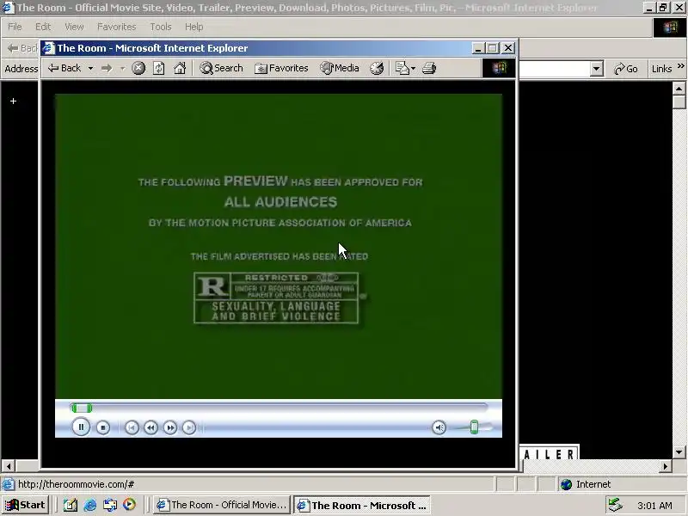Viewport: 688px width, 516px height.
Task: Open the Media pane
Action: pos(340,68)
